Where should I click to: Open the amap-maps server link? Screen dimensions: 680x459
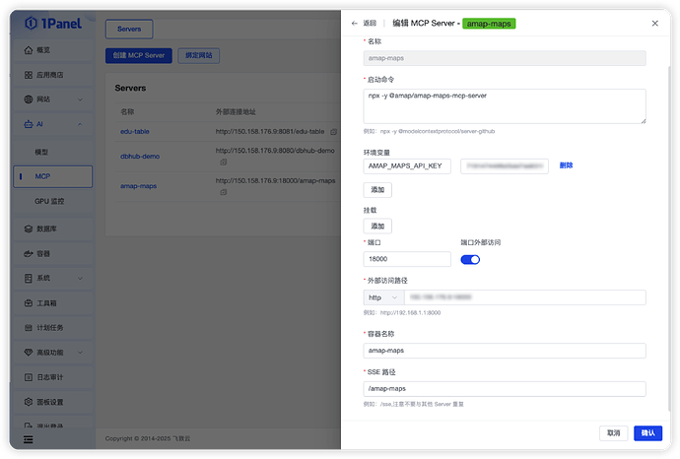click(x=138, y=186)
